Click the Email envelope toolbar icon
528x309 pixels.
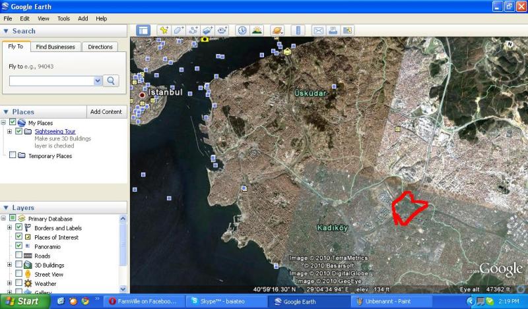(318, 30)
